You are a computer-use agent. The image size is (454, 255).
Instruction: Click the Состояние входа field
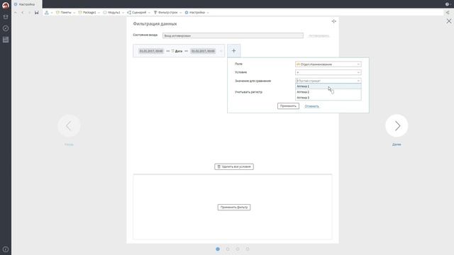[x=233, y=35]
